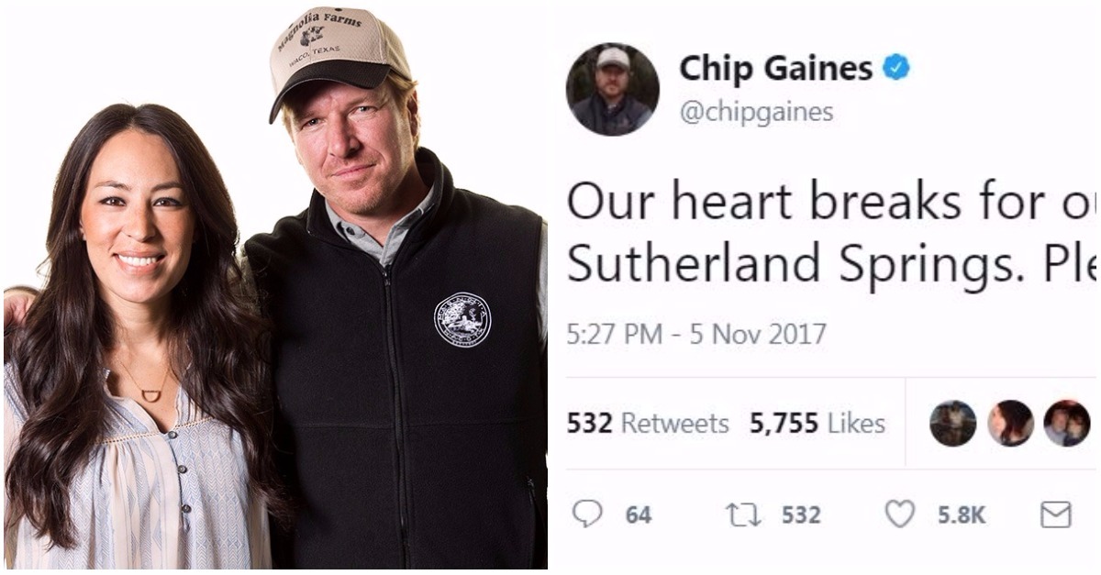This screenshot has width=1101, height=575.
Task: Open the 5:27 PM - 5 Nov 2017 timestamp
Action: 696,333
